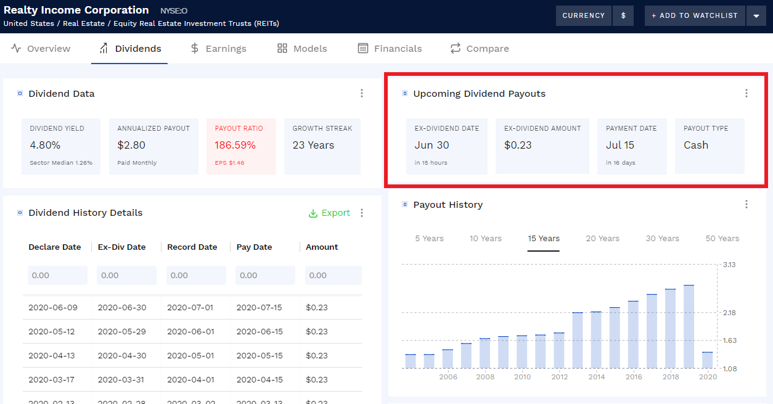Click the 2019 payout bar in chart
Viewport: 773px width, 404px height.
click(689, 327)
